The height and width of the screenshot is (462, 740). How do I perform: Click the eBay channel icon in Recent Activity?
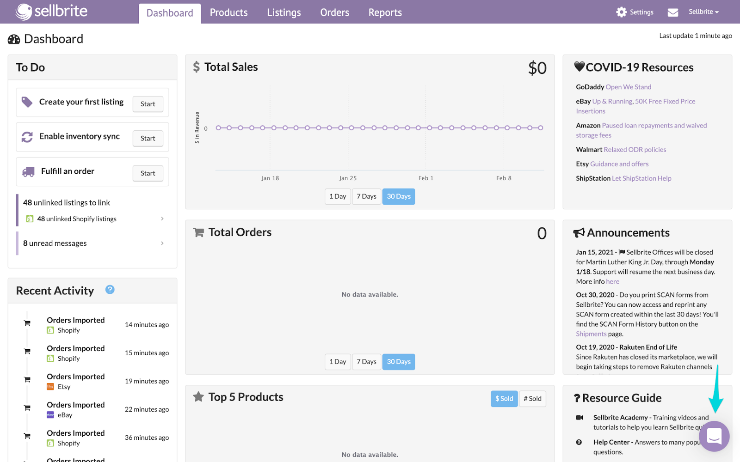(50, 415)
